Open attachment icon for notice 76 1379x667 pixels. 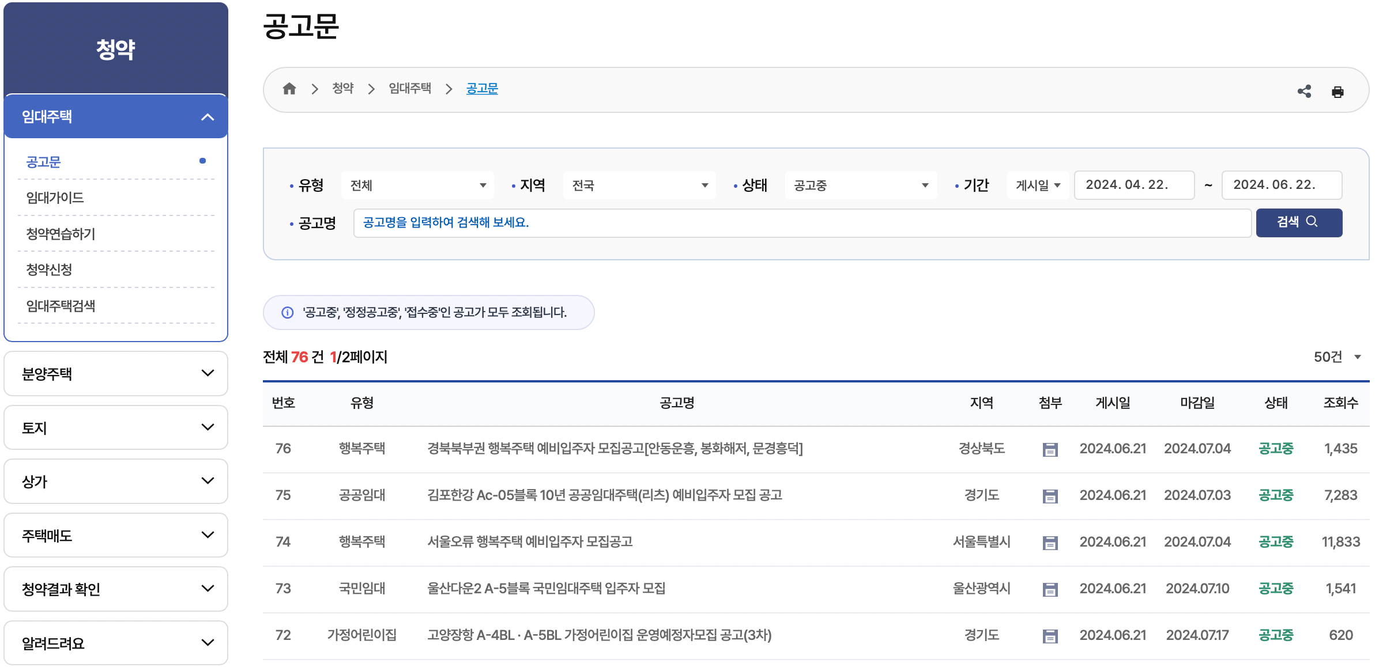(1050, 450)
